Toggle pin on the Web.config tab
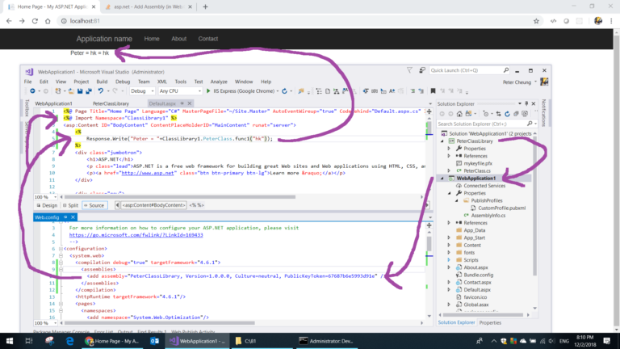The image size is (620, 349). coord(65,217)
